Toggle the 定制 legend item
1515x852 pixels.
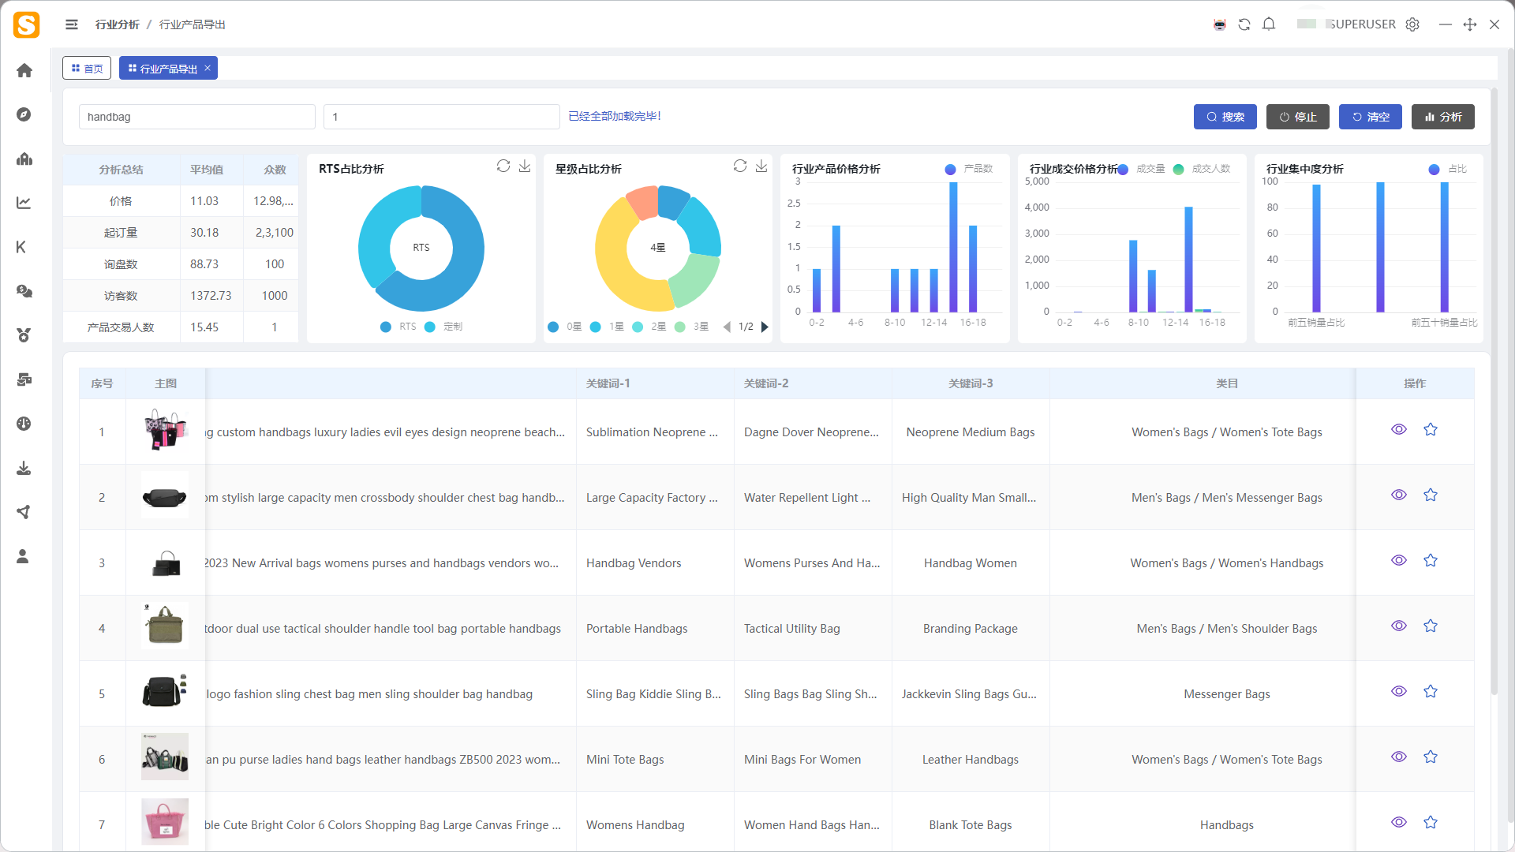tap(443, 327)
